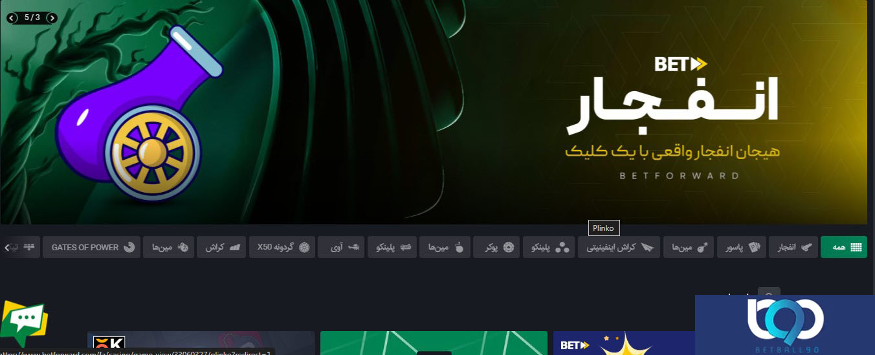The image size is (875, 355).
Task: Open the green game thumbnail card
Action: click(x=434, y=343)
